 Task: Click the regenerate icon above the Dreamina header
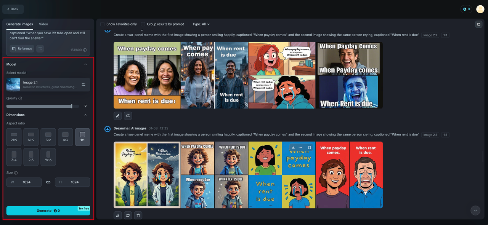point(128,116)
